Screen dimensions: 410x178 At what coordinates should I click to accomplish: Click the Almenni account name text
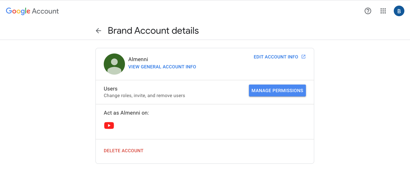[x=138, y=59]
